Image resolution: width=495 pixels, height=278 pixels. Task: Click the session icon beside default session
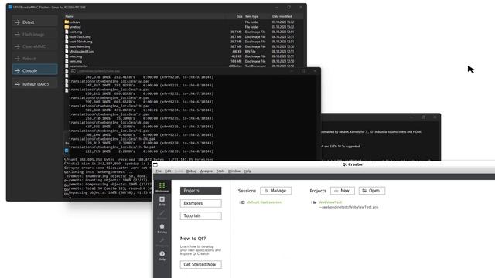tap(243, 202)
